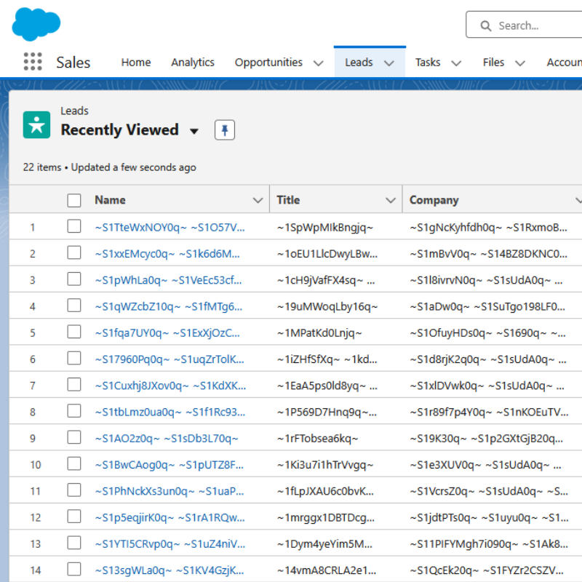Focus the global Search field

524,25
